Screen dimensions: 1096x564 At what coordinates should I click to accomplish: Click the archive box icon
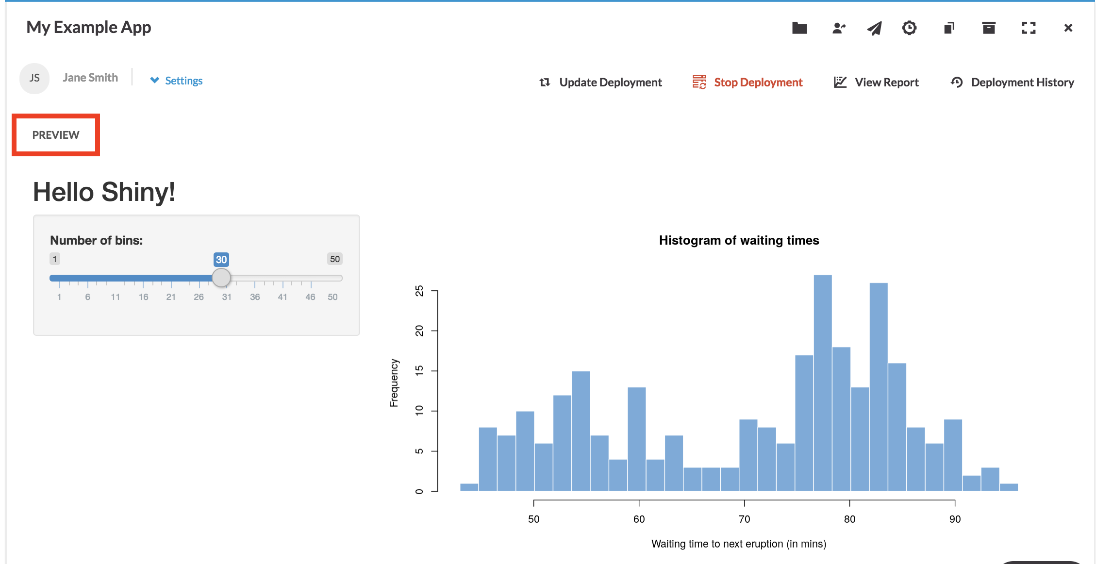coord(988,28)
